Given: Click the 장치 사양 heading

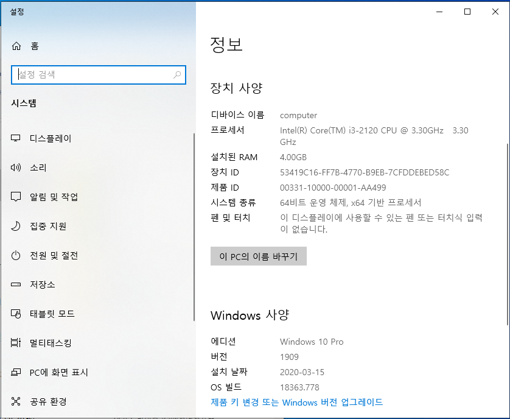Looking at the screenshot, I should pyautogui.click(x=237, y=88).
